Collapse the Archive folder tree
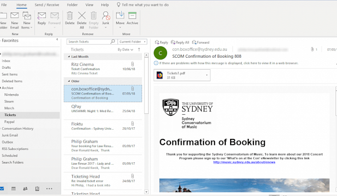The height and width of the screenshot is (196, 337). tap(0, 88)
